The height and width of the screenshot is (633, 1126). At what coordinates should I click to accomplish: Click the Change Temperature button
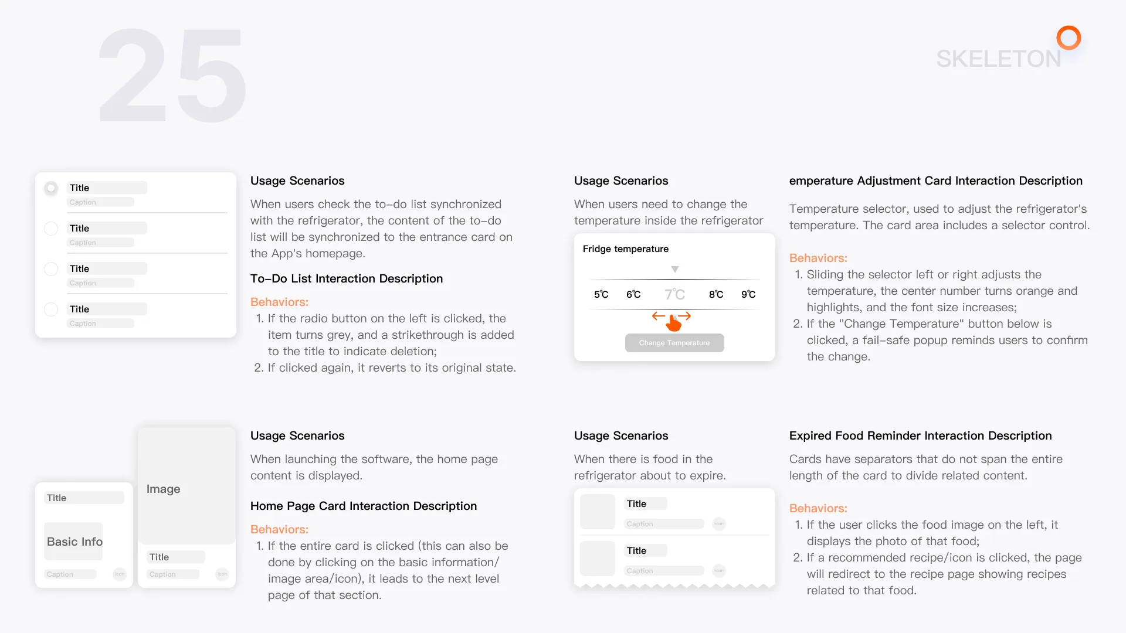point(674,343)
